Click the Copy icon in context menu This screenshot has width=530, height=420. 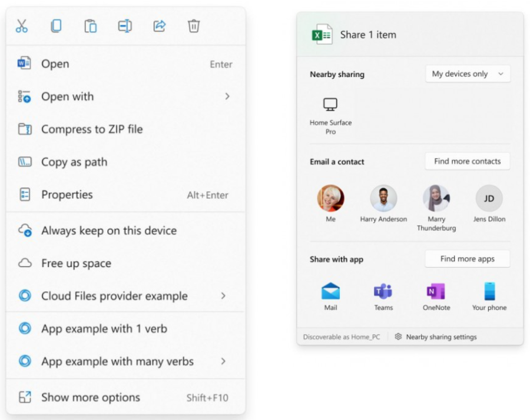click(x=56, y=26)
